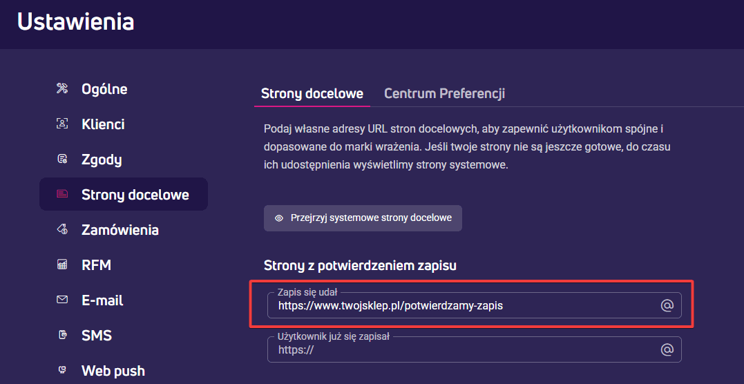Click the Klienci person icon in sidebar
The height and width of the screenshot is (384, 744).
tap(62, 124)
